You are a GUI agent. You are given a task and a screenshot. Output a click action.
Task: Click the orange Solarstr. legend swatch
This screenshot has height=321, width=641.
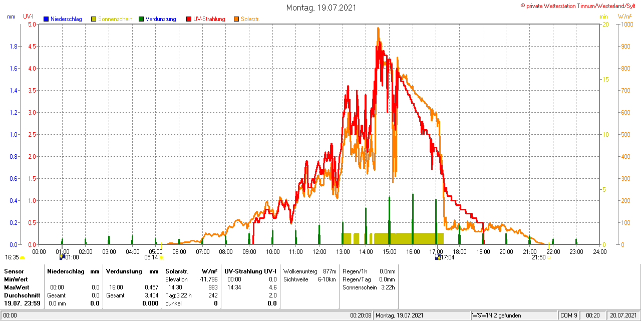(236, 19)
